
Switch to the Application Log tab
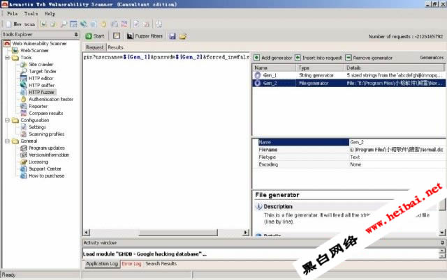click(102, 264)
